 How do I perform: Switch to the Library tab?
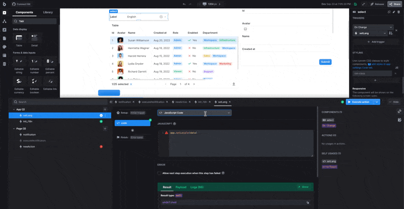pyautogui.click(x=47, y=12)
